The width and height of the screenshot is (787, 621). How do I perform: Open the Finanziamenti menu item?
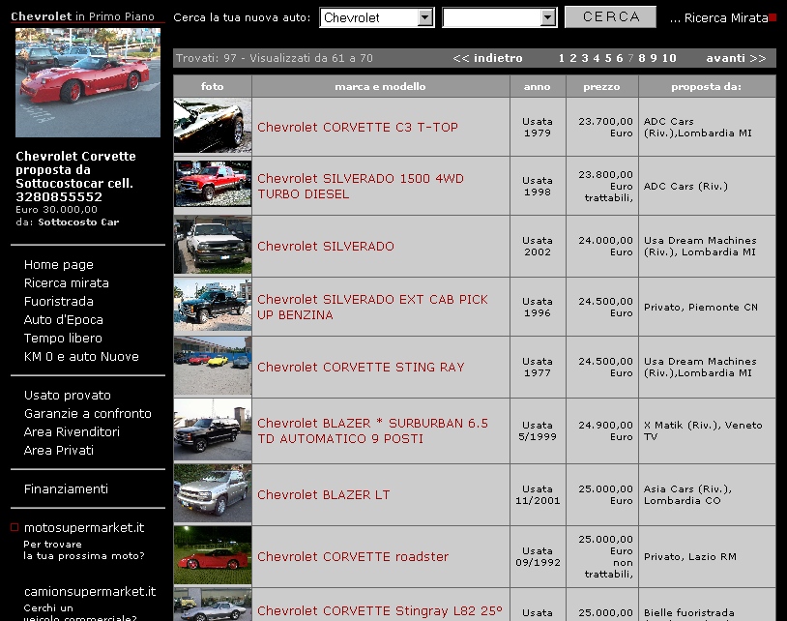click(66, 489)
